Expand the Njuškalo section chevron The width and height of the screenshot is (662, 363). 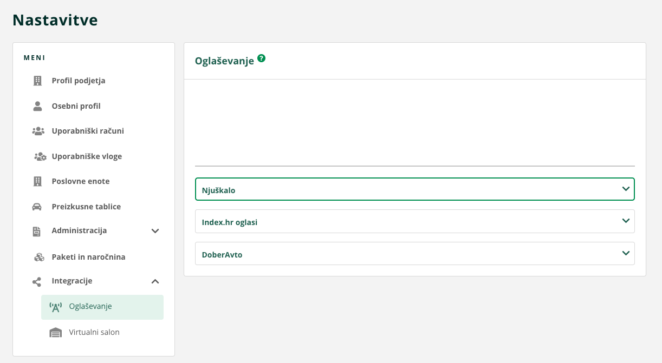(x=626, y=189)
